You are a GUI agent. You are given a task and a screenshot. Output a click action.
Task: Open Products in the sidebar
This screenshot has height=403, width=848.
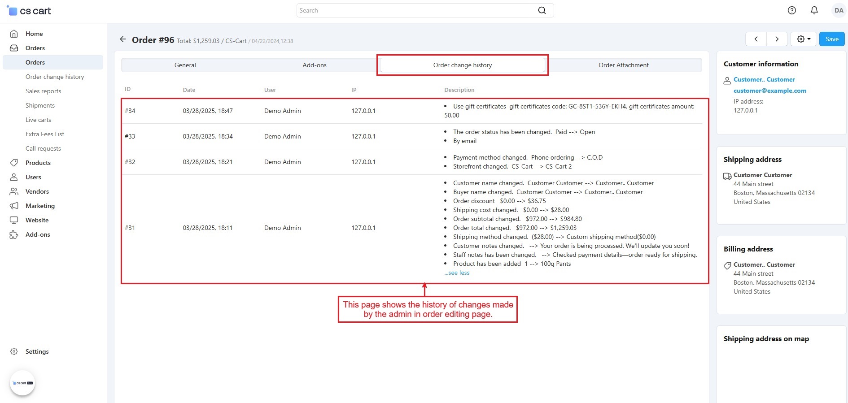[38, 163]
